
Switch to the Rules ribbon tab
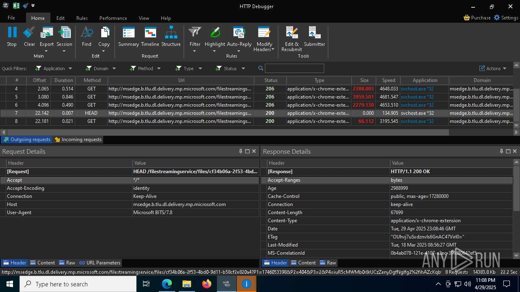coord(82,18)
